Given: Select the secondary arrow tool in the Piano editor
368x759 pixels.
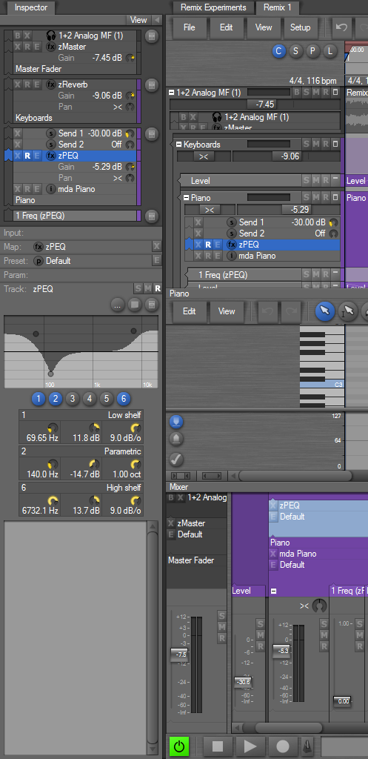Looking at the screenshot, I should tap(348, 311).
